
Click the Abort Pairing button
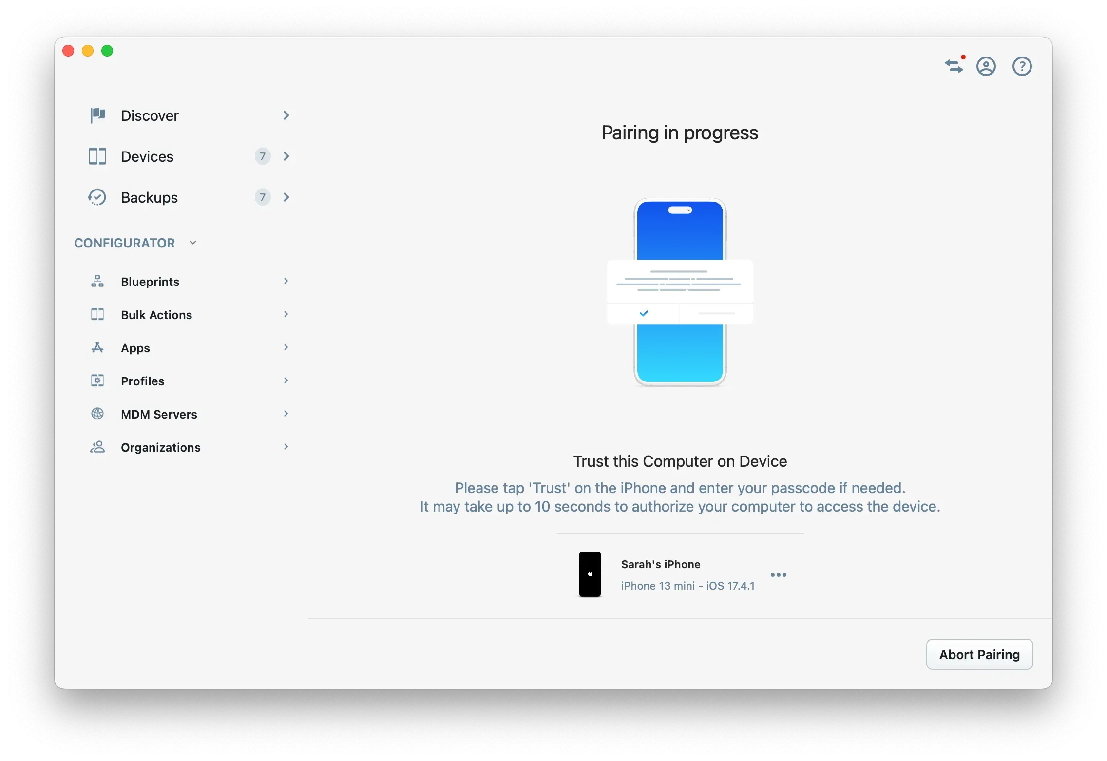click(979, 654)
